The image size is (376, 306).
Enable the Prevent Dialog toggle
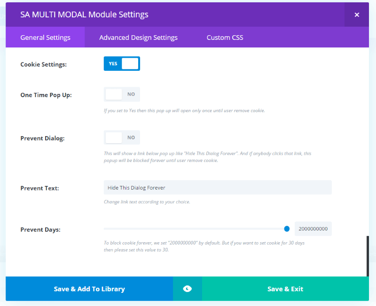122,138
